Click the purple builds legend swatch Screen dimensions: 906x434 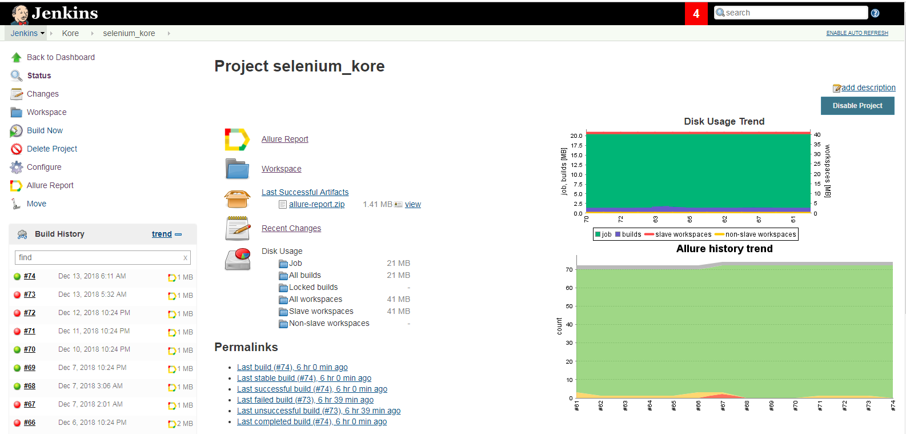(x=618, y=234)
